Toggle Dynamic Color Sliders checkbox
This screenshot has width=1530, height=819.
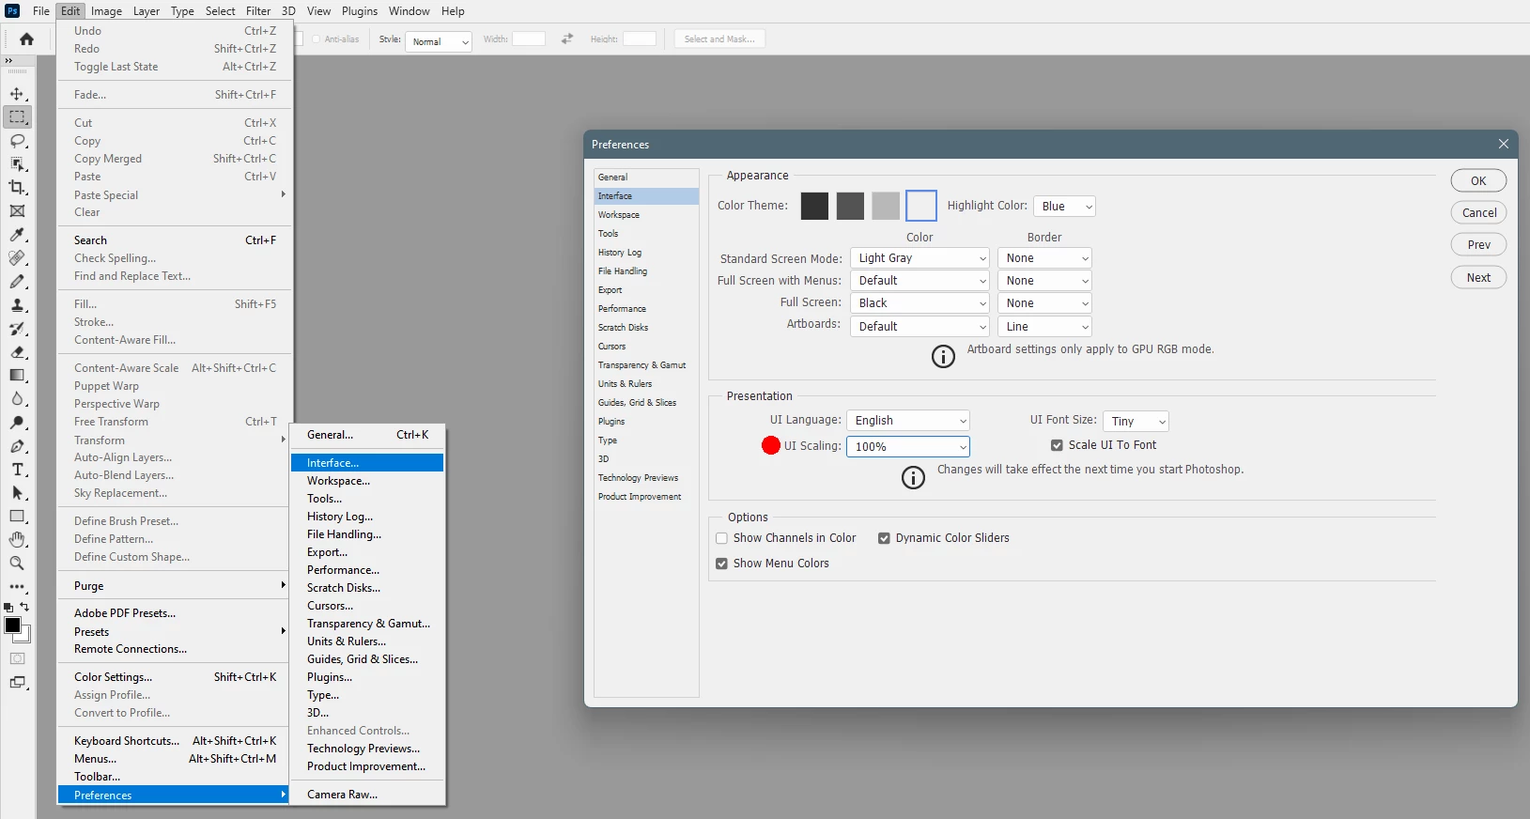tap(884, 538)
